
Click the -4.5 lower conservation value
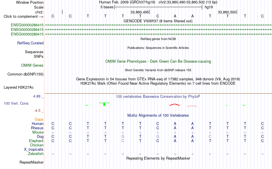(37, 111)
